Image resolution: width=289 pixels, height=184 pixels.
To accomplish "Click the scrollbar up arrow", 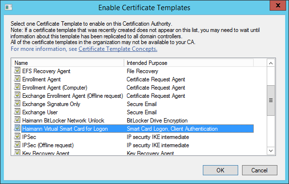I will [271, 63].
